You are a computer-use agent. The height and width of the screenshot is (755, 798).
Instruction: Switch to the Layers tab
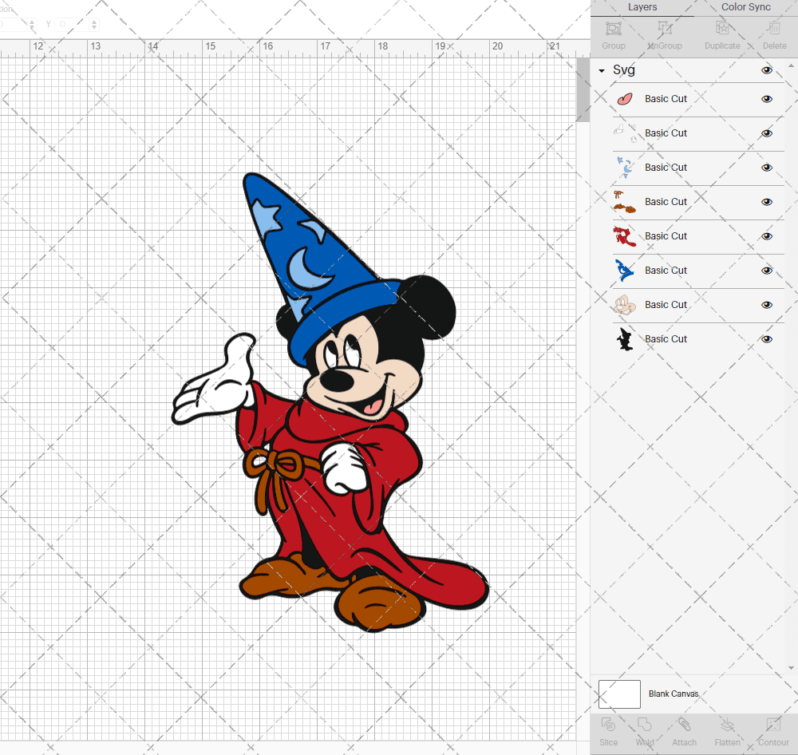point(642,7)
